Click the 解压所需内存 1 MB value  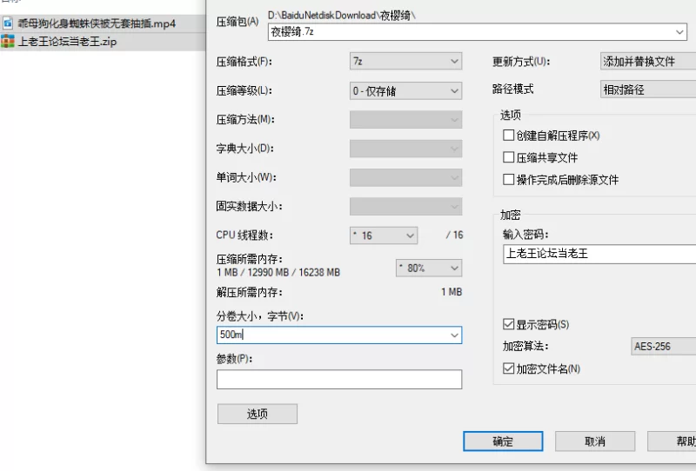click(x=452, y=292)
